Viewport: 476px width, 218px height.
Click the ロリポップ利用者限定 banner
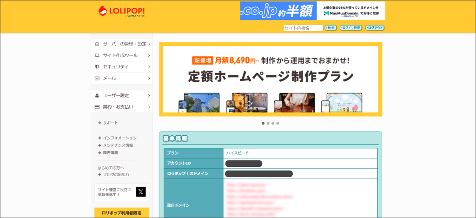pos(121,213)
